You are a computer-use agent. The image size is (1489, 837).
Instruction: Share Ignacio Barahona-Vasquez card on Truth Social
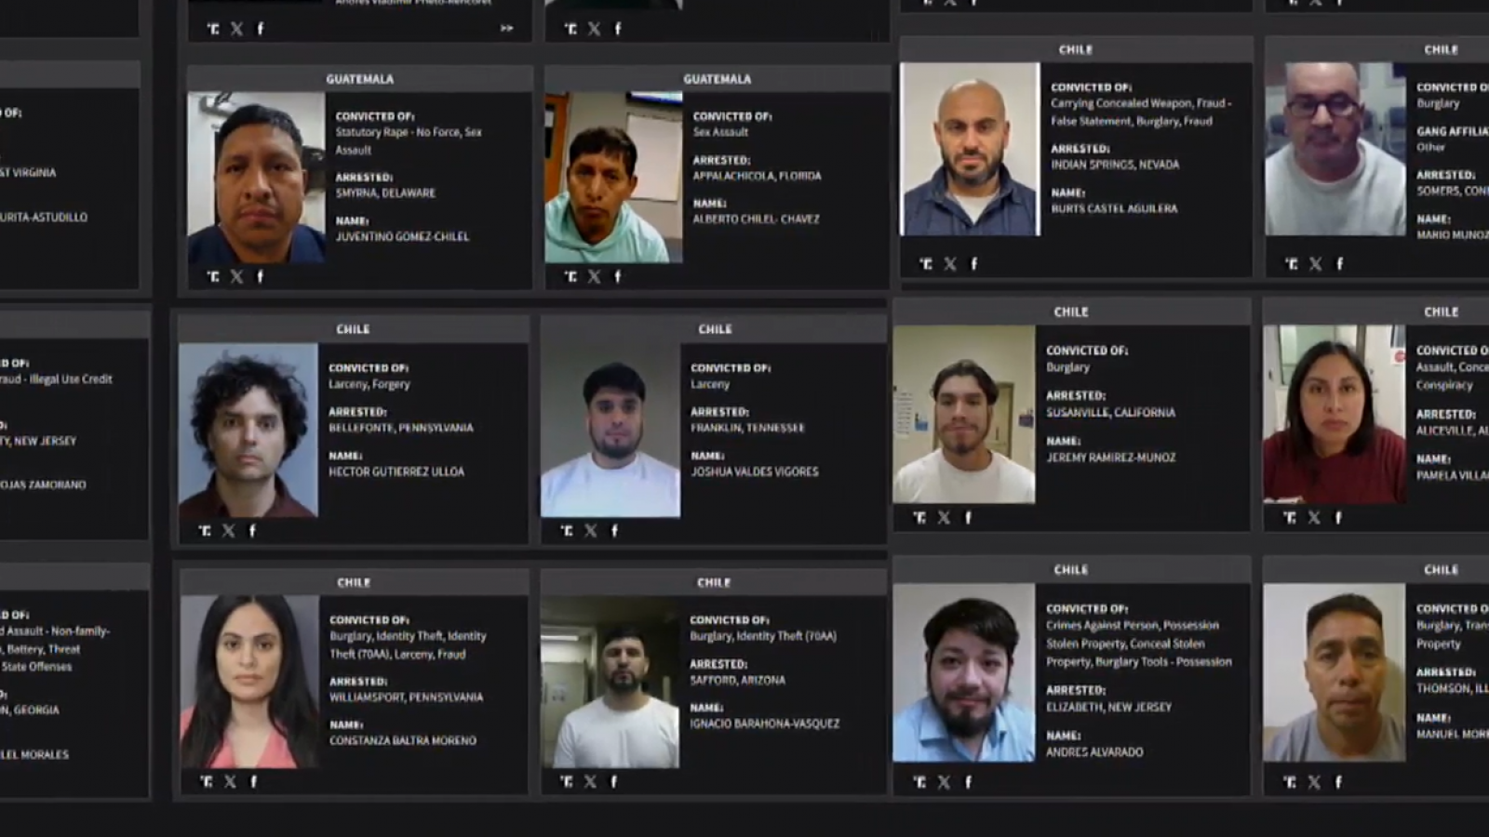click(567, 781)
